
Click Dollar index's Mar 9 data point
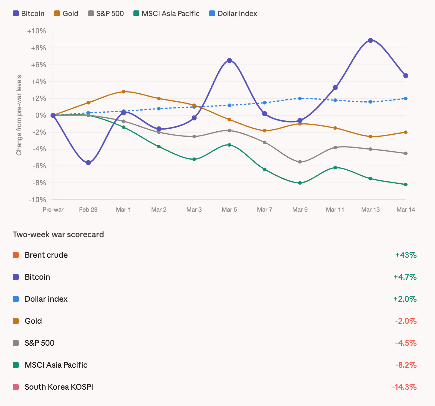pos(300,98)
